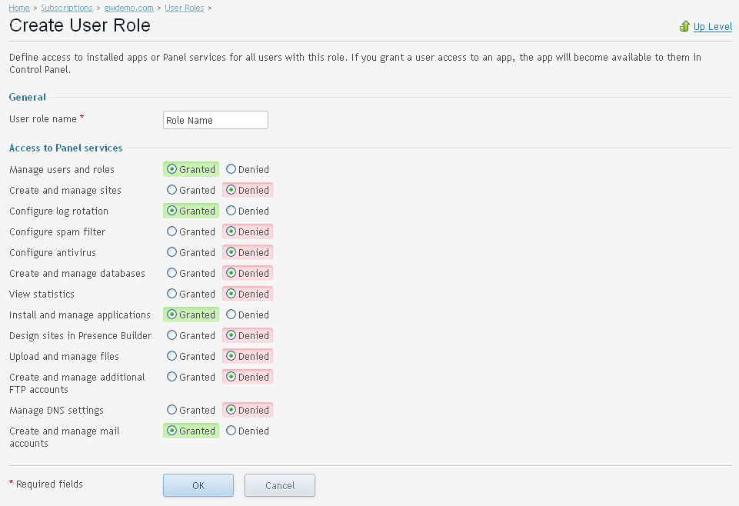
Task: Focus the User role name field
Action: tap(215, 120)
